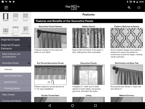Open Rod Pocket and Back Tab image
This screenshot has height=109, width=145.
(127, 75)
